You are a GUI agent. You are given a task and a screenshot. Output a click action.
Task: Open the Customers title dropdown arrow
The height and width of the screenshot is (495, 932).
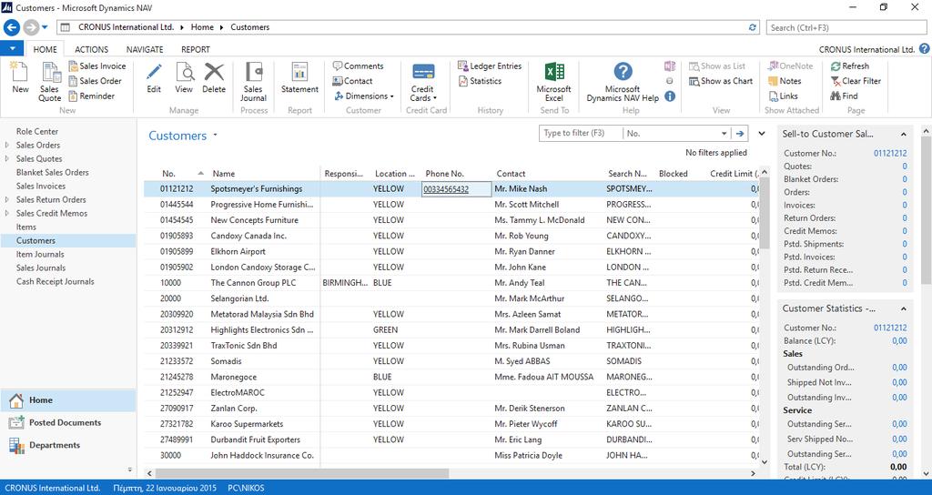[215, 135]
